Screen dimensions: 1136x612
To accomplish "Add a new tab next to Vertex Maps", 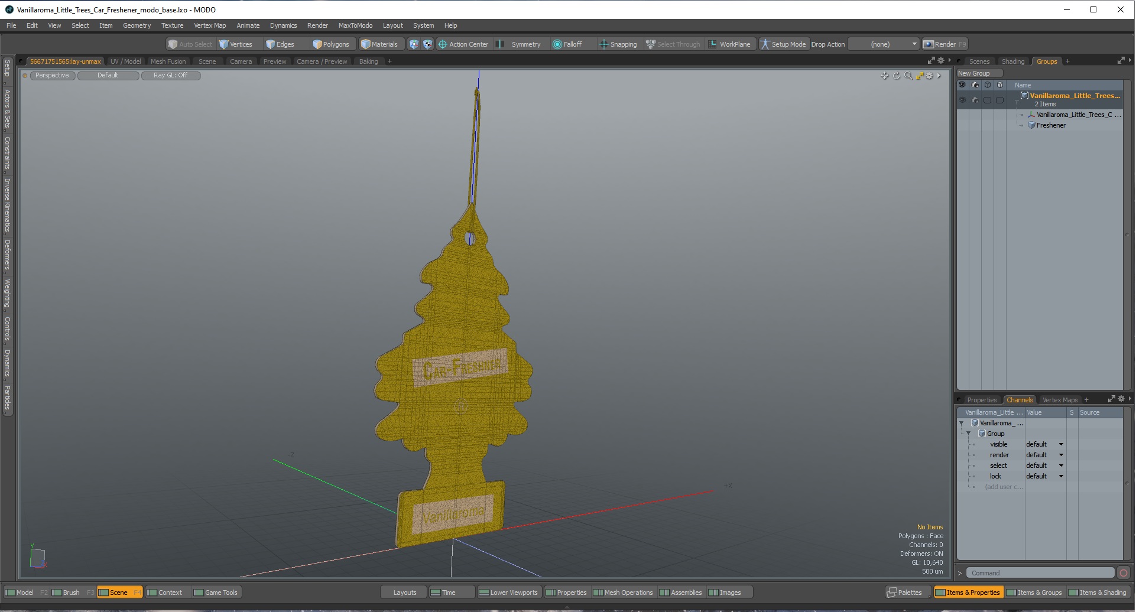I will click(1086, 400).
